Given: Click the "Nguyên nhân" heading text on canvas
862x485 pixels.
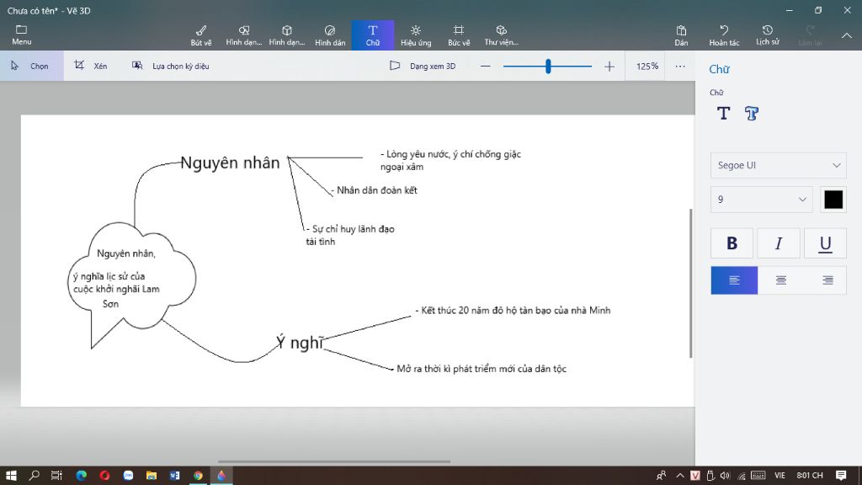Looking at the screenshot, I should (x=230, y=163).
